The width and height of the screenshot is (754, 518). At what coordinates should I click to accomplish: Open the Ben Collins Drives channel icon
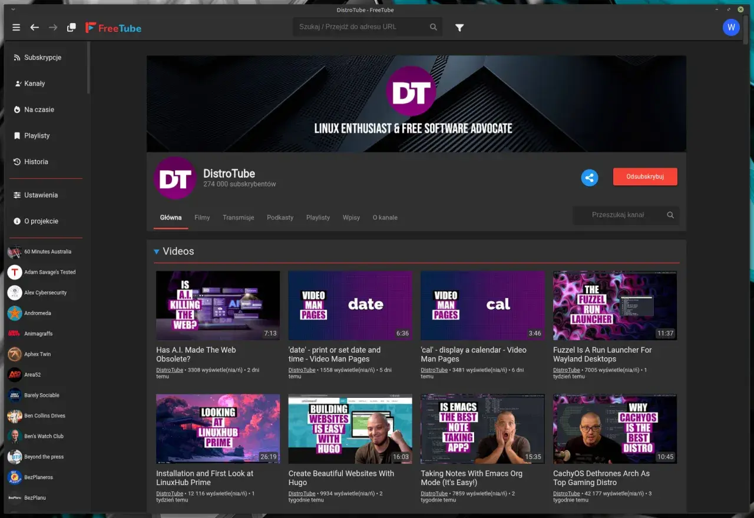[15, 416]
